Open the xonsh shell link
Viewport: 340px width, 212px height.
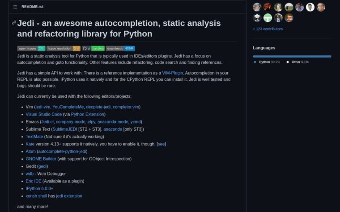pyautogui.click(x=36, y=196)
